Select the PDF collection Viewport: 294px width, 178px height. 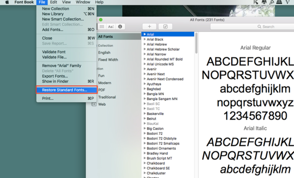point(102,90)
